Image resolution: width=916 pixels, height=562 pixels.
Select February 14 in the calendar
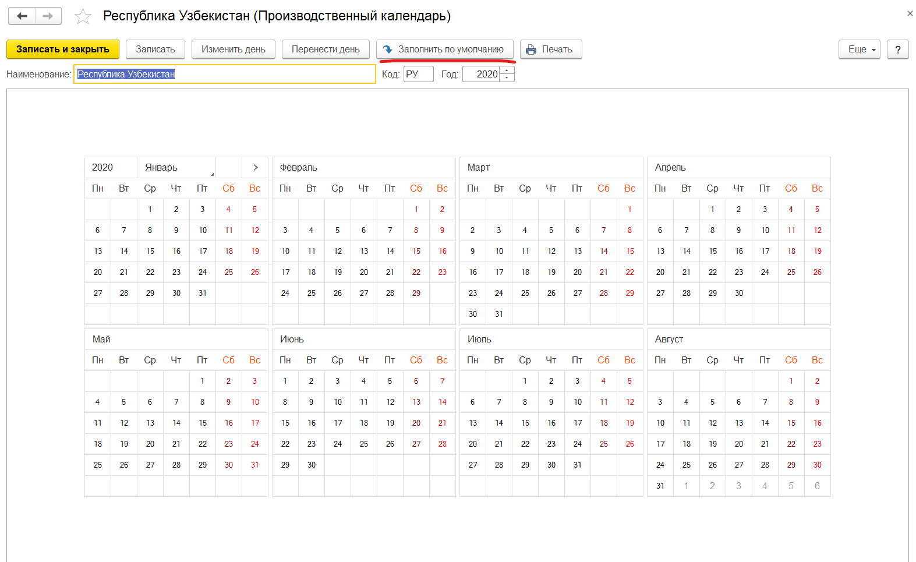(390, 251)
